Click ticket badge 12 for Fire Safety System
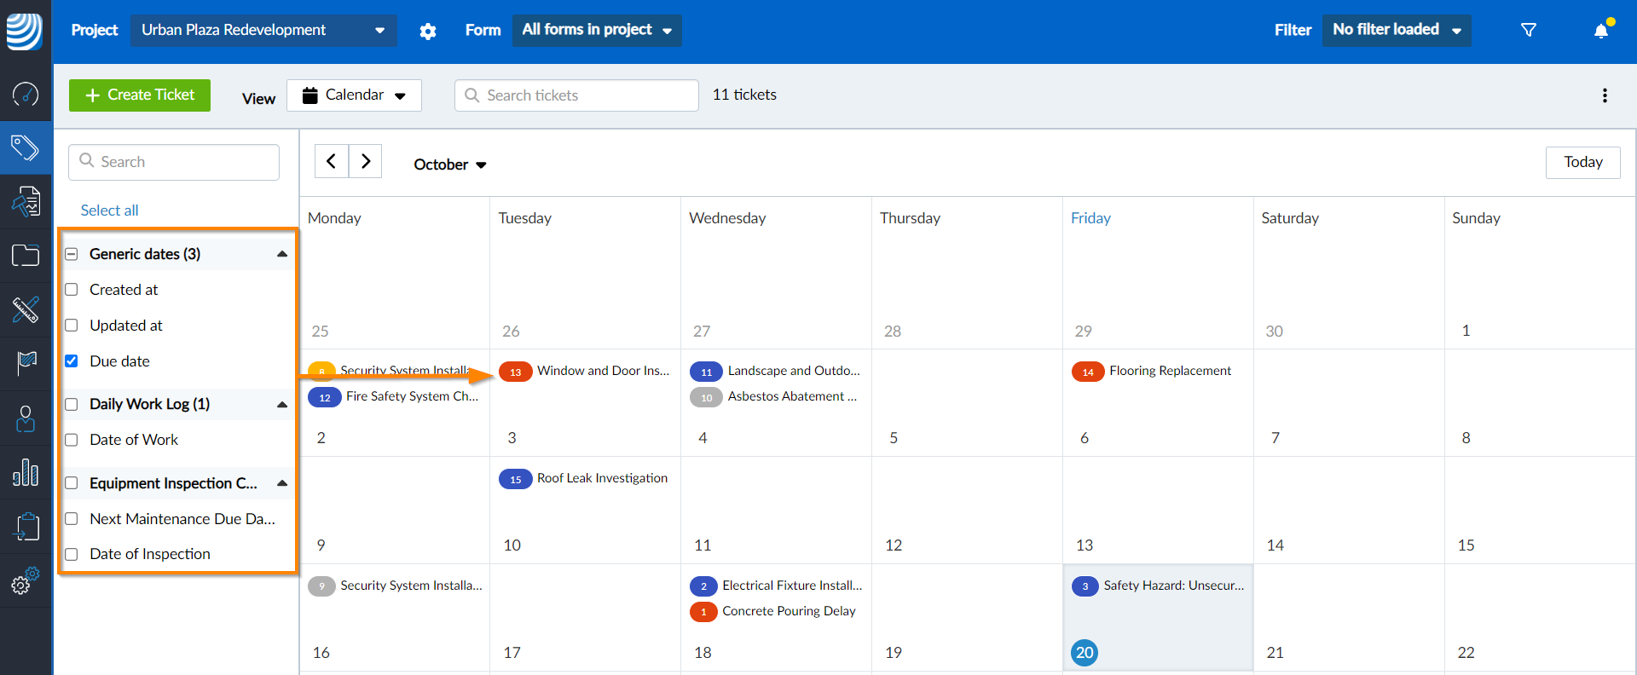The width and height of the screenshot is (1637, 675). (325, 397)
